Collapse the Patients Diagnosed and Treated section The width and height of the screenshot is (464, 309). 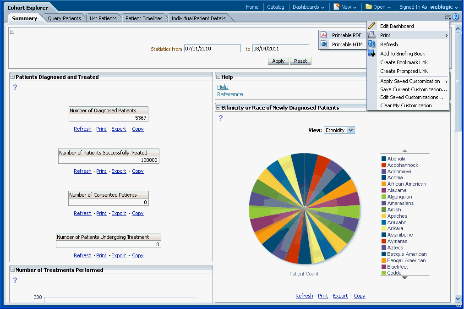pos(12,77)
